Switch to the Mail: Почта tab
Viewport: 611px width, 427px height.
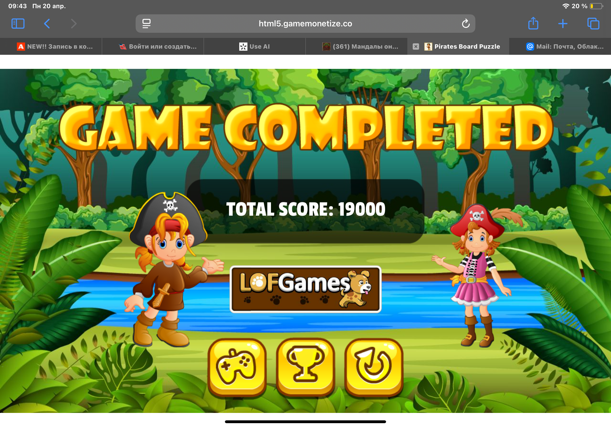[564, 47]
